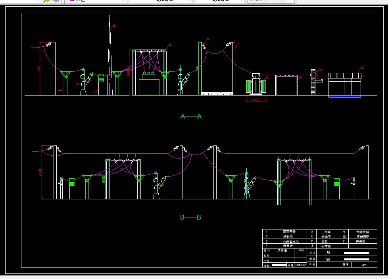Select legend cell '穿墙套管' in the title block
388x279 pixels.
pos(363,237)
